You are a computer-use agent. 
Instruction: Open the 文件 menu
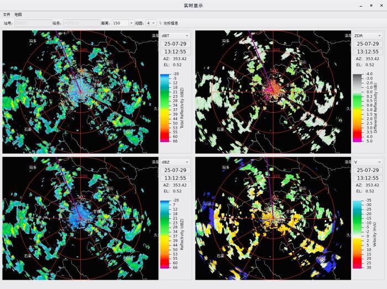click(x=7, y=14)
